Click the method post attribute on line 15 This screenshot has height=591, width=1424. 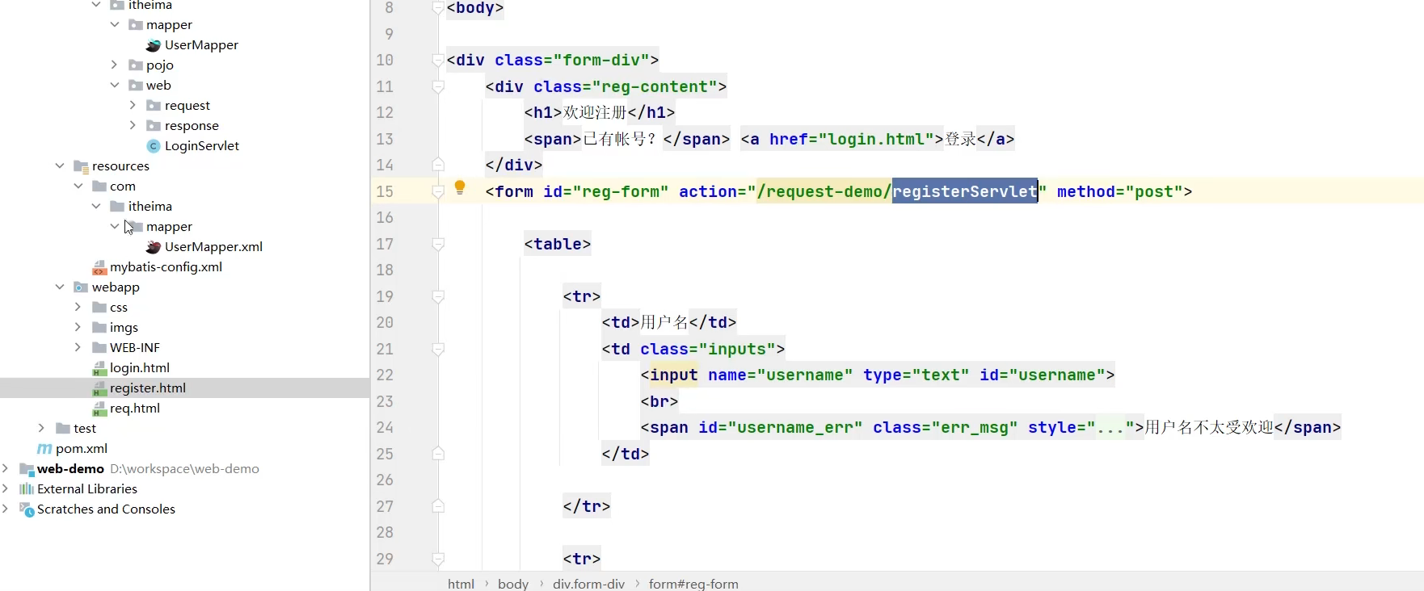pyautogui.click(x=1119, y=191)
